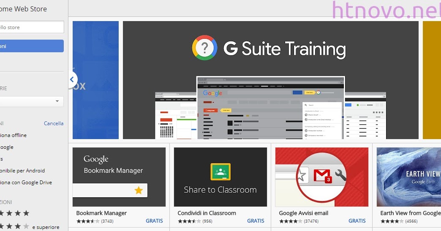
Task: Click the (956) review count
Action: click(207, 221)
